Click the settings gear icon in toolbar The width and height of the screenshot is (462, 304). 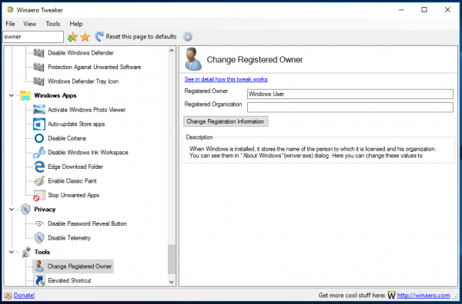click(188, 37)
